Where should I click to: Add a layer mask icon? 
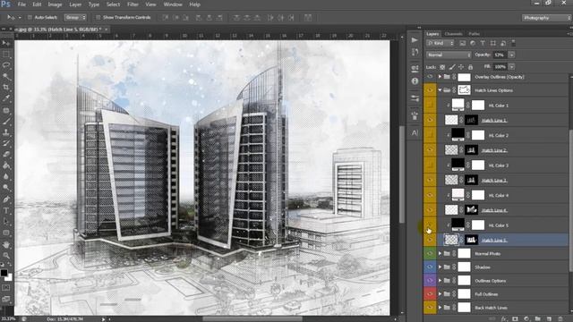(x=515, y=318)
